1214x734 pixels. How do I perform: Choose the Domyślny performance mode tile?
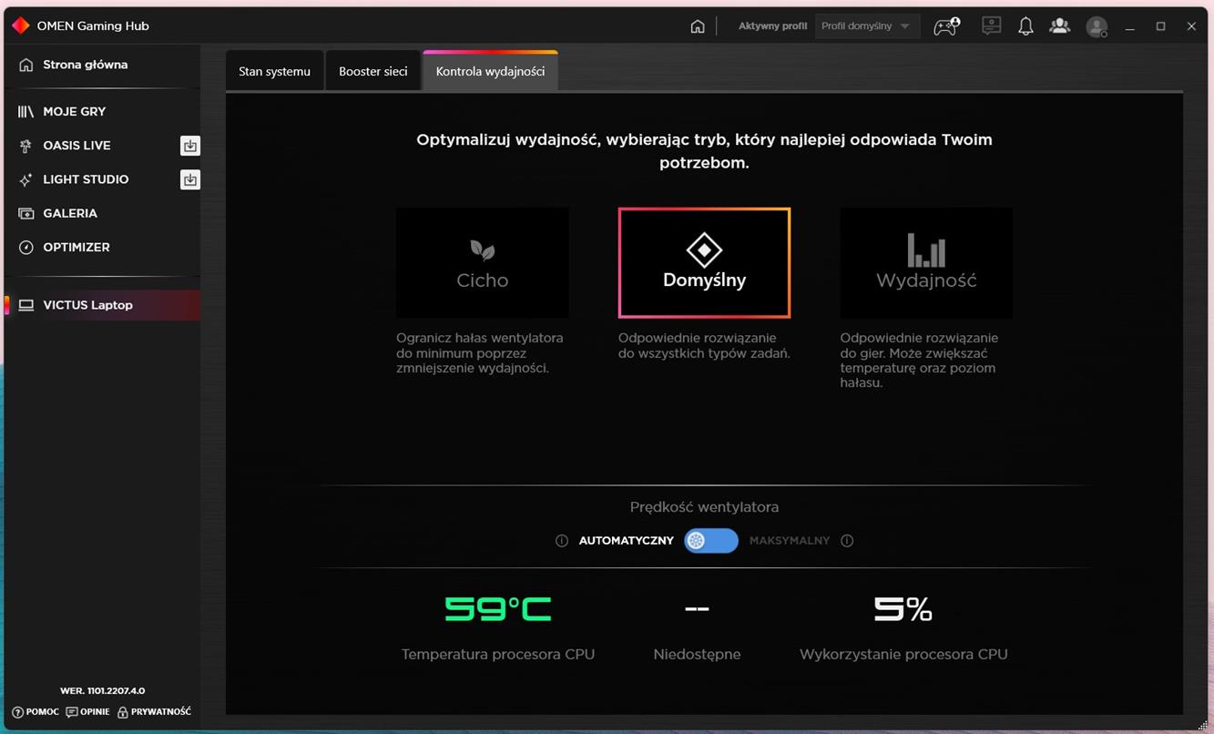[704, 263]
